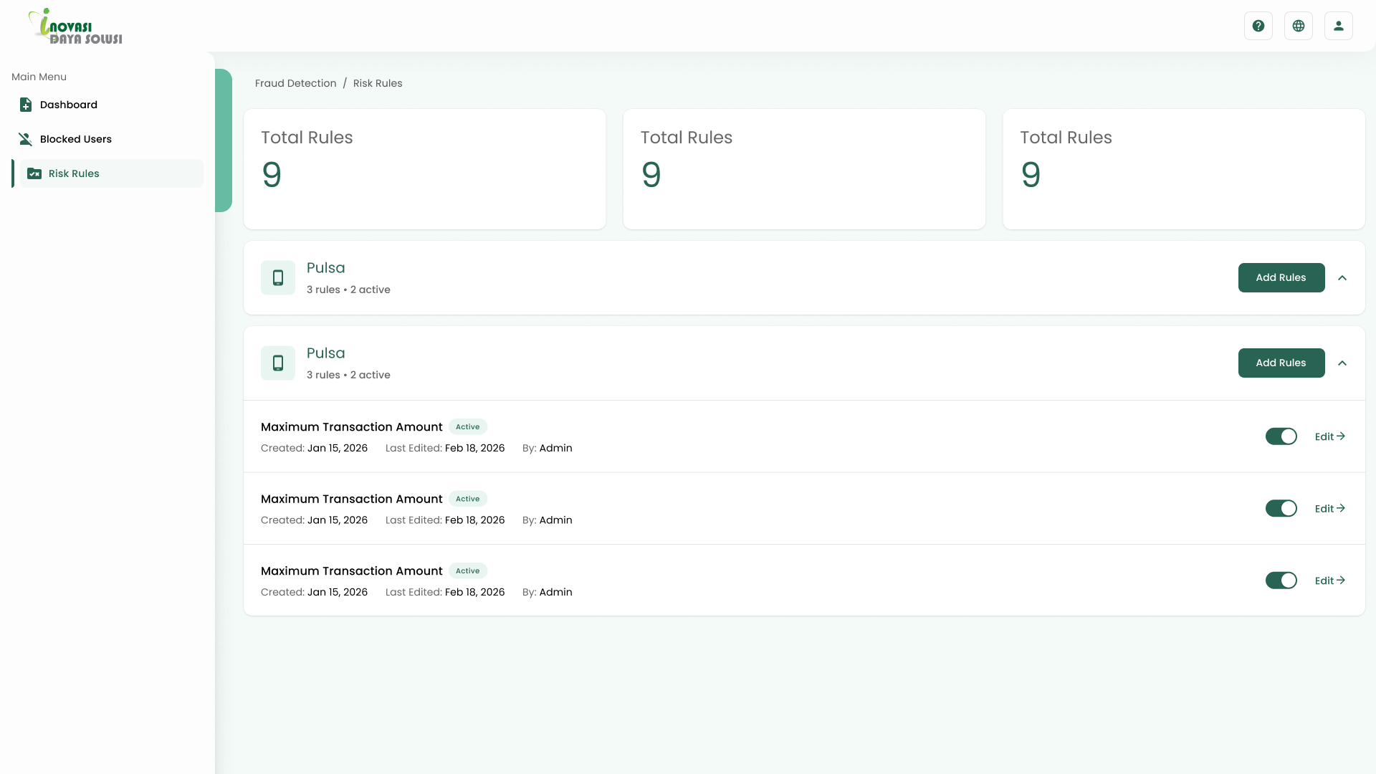Disable the first Maximum Transaction Amount toggle
The height and width of the screenshot is (774, 1376).
[1281, 436]
